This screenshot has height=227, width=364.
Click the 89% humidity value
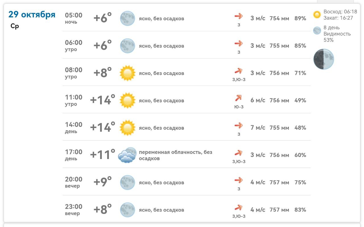coord(300,18)
